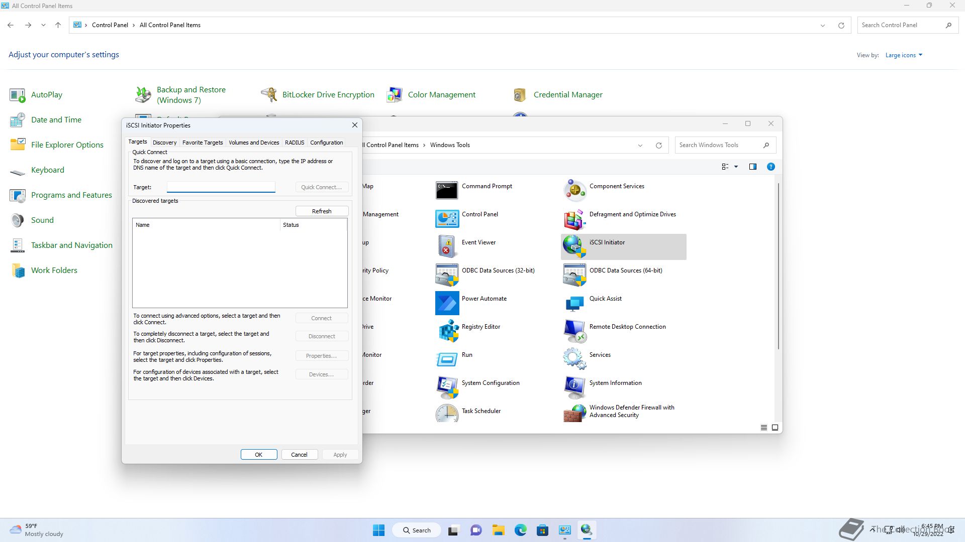
Task: Open Date and Time icon
Action: [18, 120]
